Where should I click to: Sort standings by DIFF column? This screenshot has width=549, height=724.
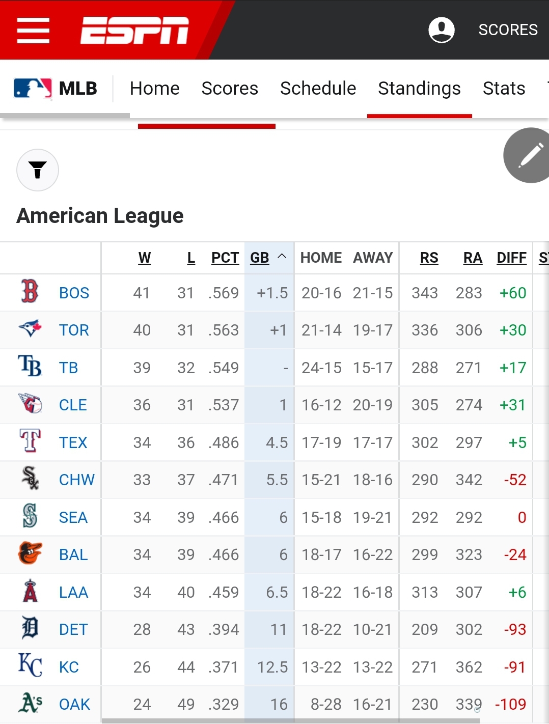511,258
